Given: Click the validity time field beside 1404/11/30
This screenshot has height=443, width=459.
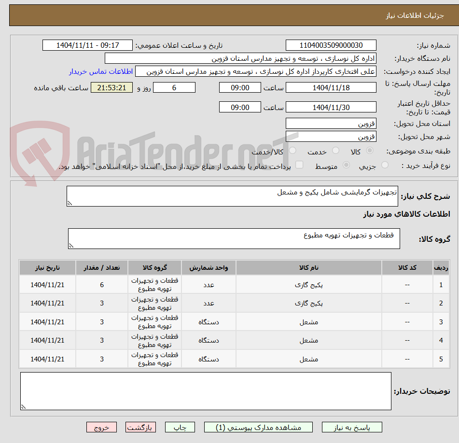Looking at the screenshot, I should (x=240, y=107).
